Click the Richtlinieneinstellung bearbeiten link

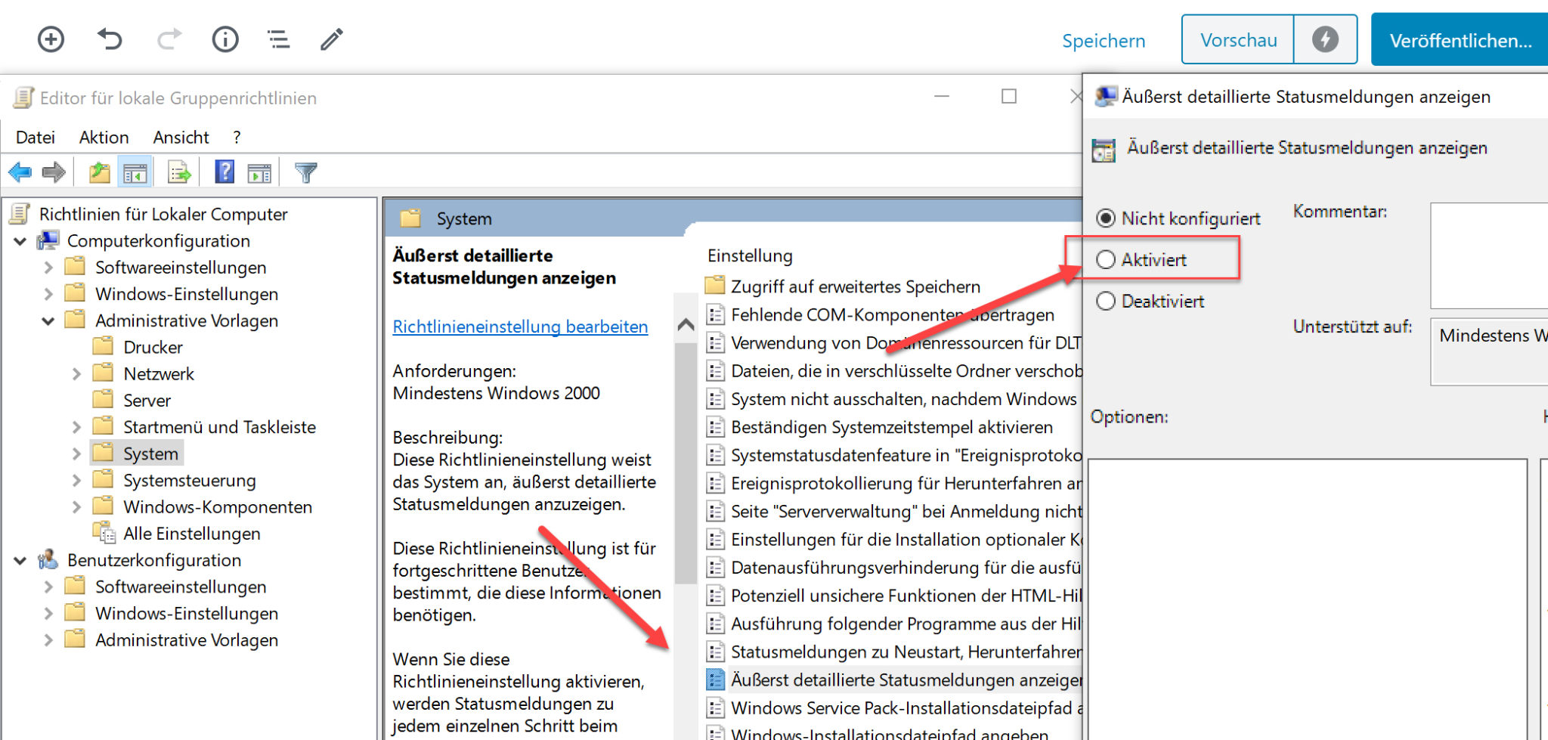(520, 327)
